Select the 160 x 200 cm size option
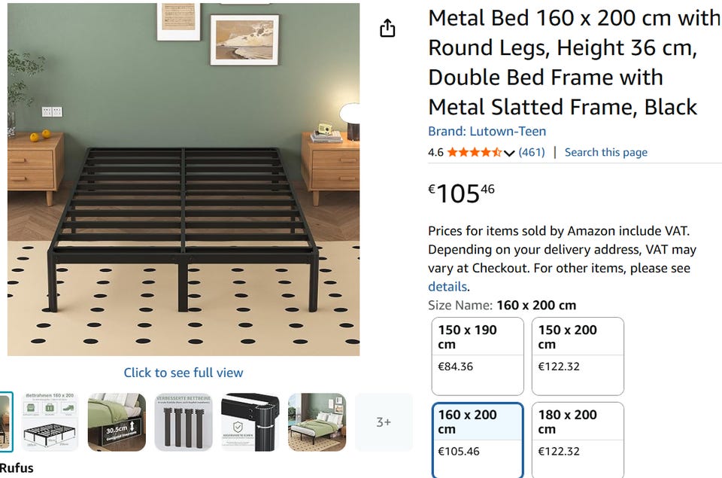This screenshot has width=722, height=478. point(477,440)
